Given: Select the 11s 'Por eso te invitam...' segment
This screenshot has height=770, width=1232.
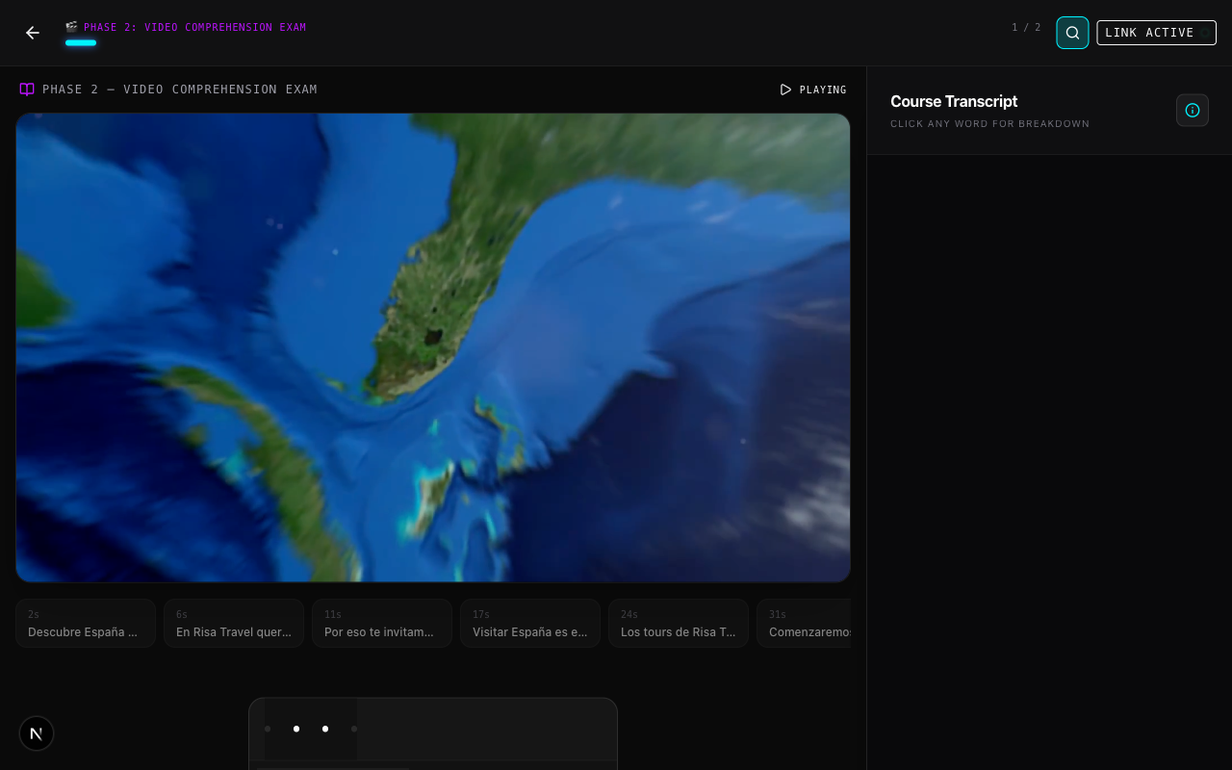Looking at the screenshot, I should point(382,624).
